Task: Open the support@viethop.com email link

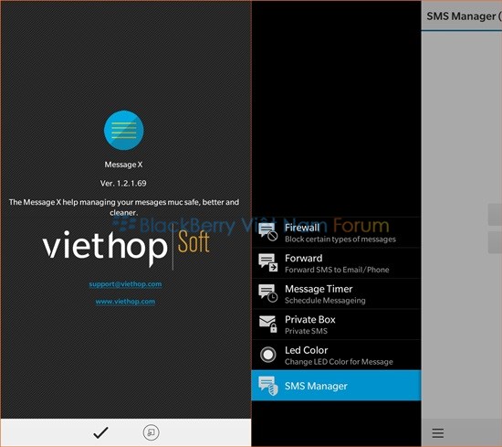Action: [x=126, y=284]
